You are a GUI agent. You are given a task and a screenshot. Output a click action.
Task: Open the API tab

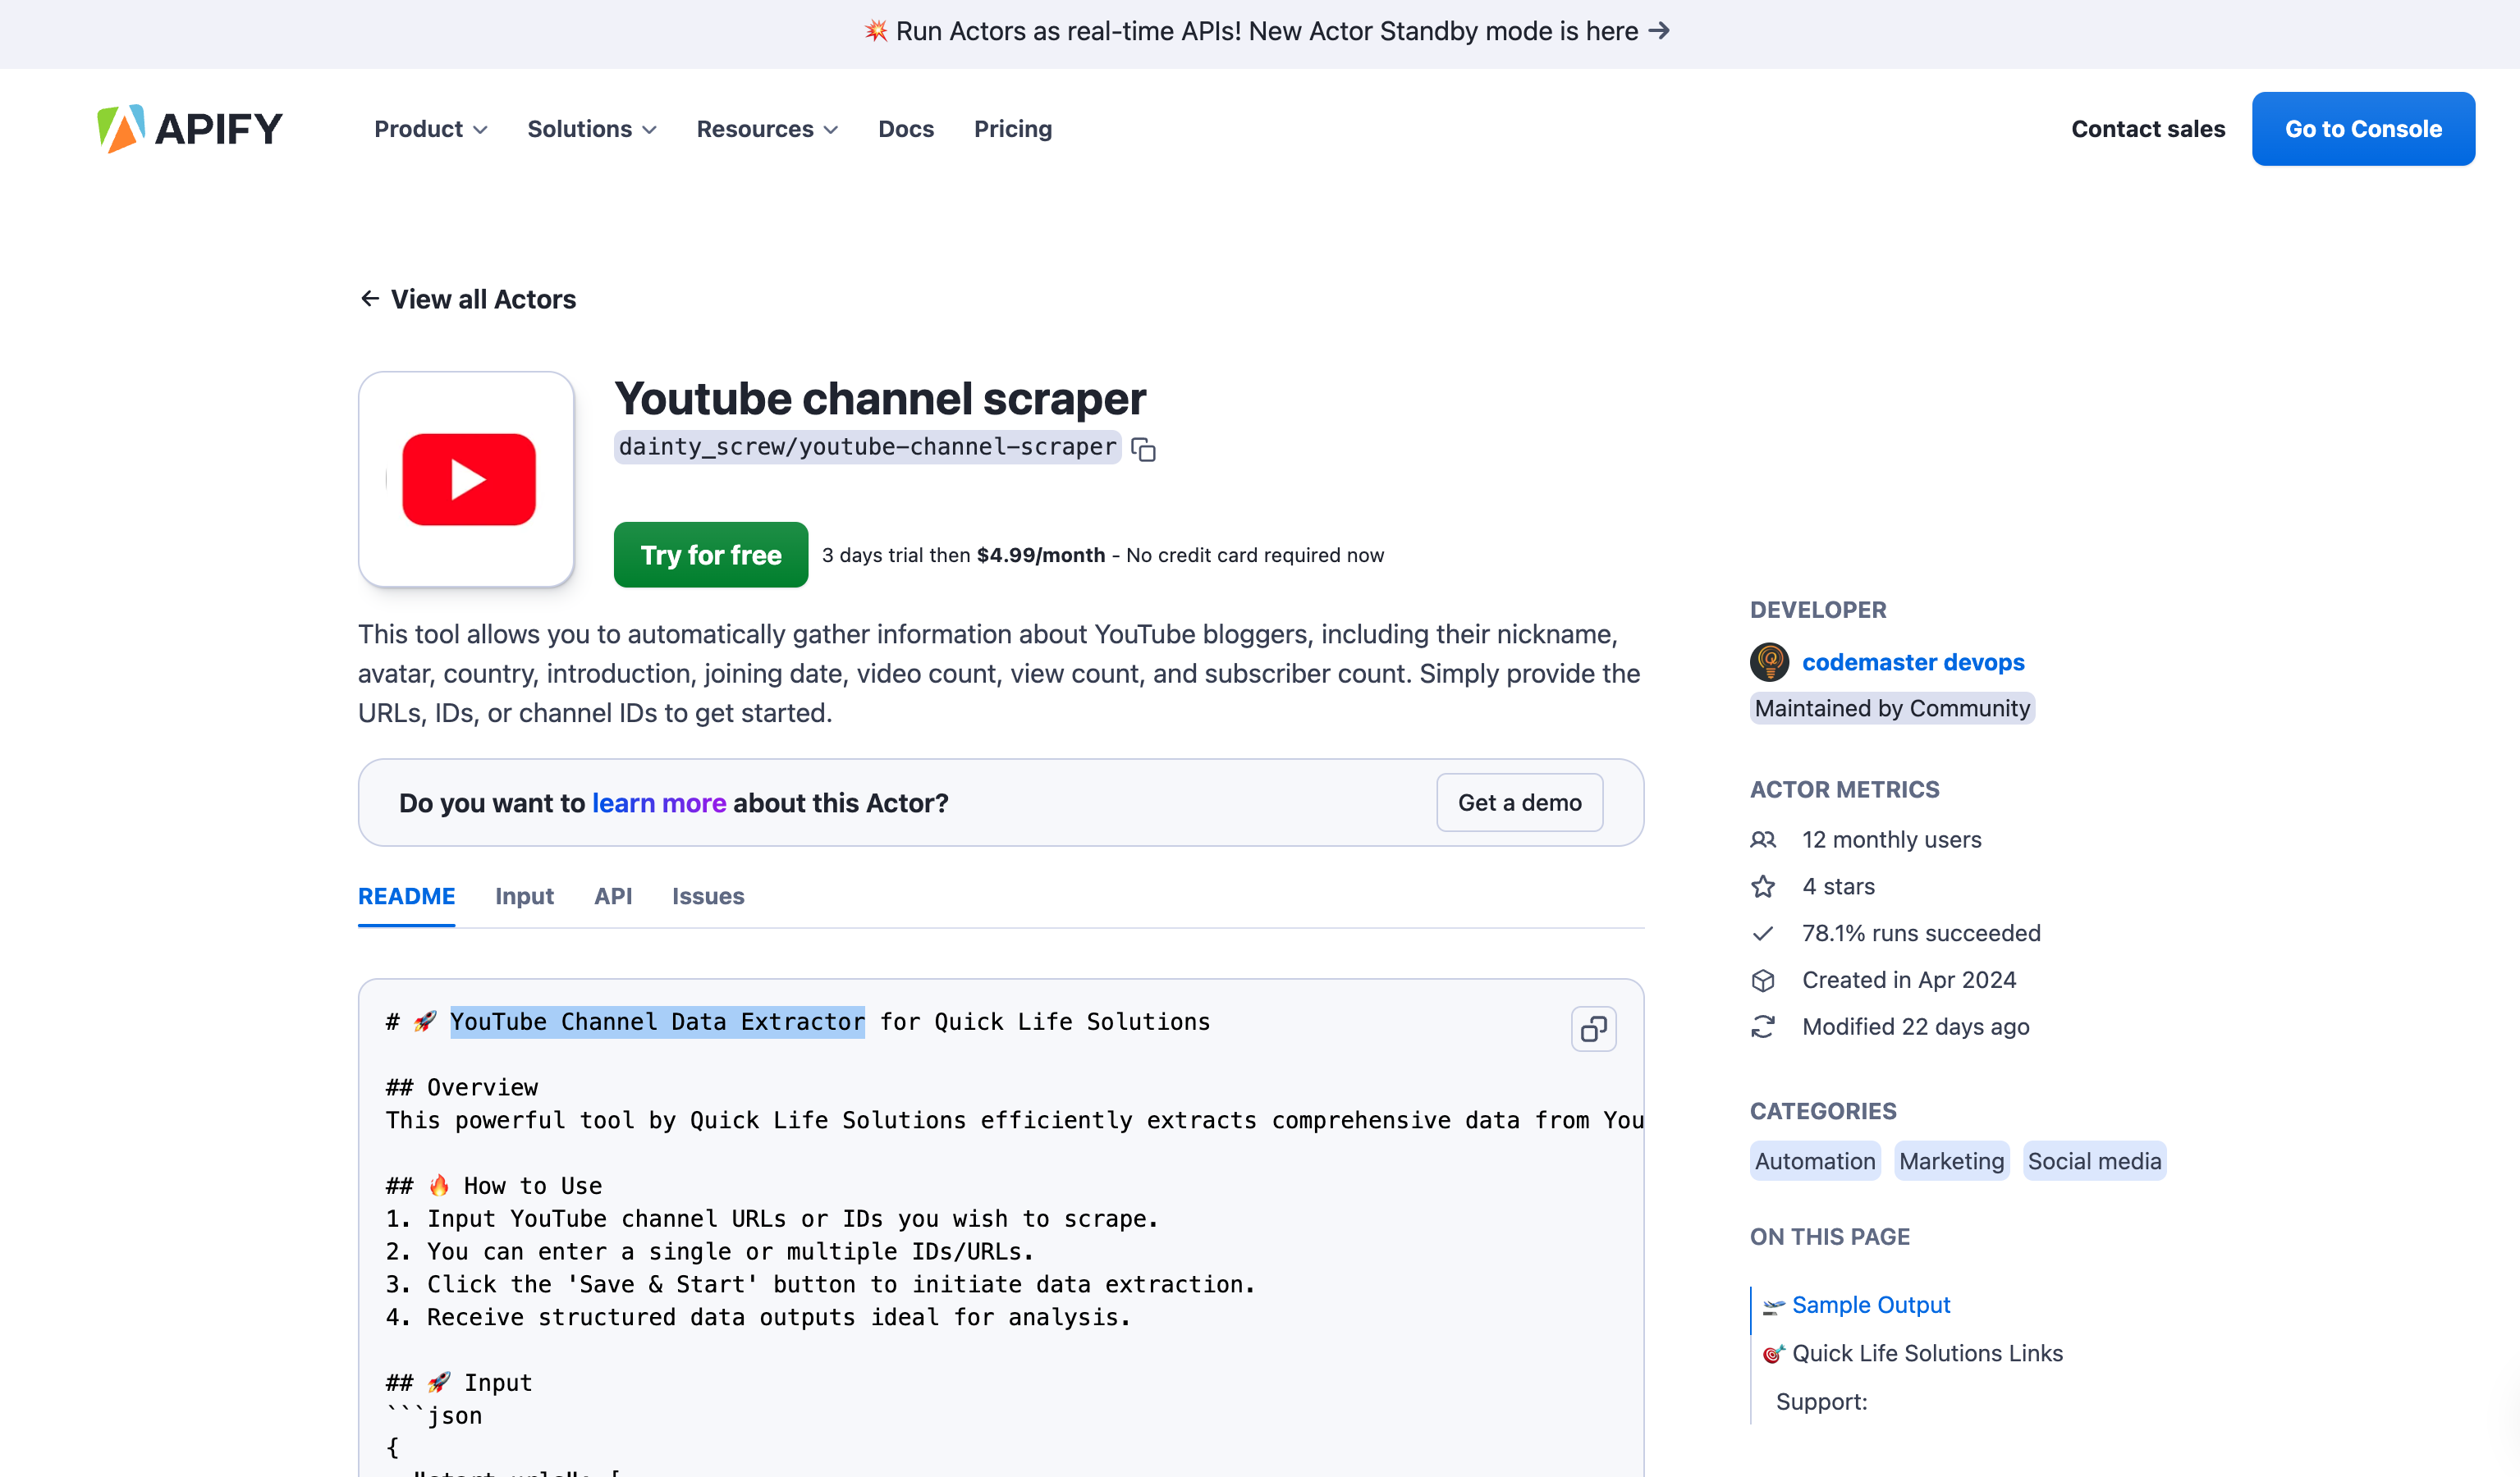(x=613, y=896)
